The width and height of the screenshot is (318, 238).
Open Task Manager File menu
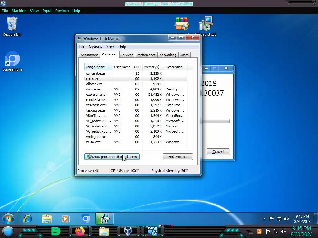[x=82, y=46]
